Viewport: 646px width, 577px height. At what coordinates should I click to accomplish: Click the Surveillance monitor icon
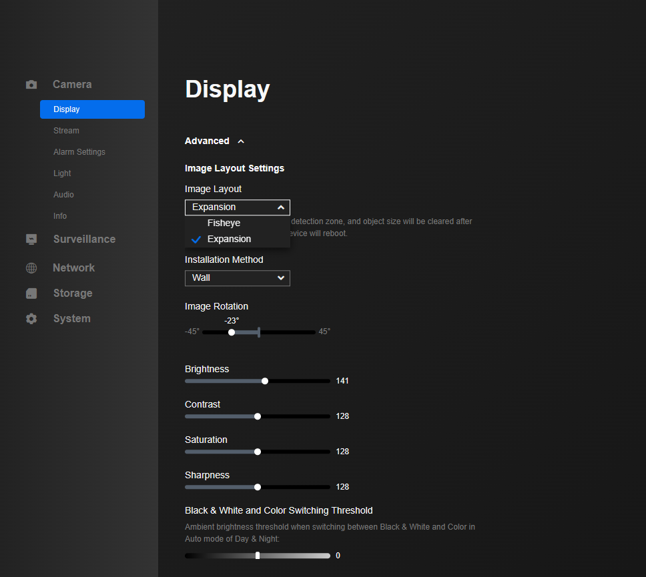[31, 239]
